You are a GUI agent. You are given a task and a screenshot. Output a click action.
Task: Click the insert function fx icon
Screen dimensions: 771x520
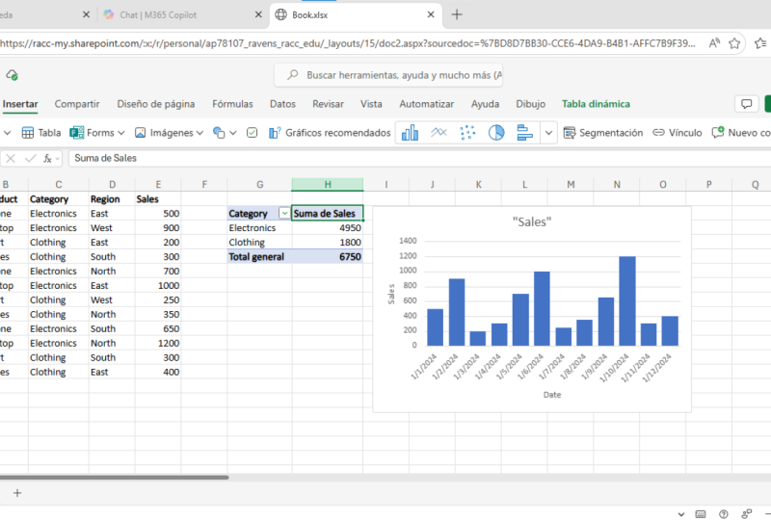47,158
